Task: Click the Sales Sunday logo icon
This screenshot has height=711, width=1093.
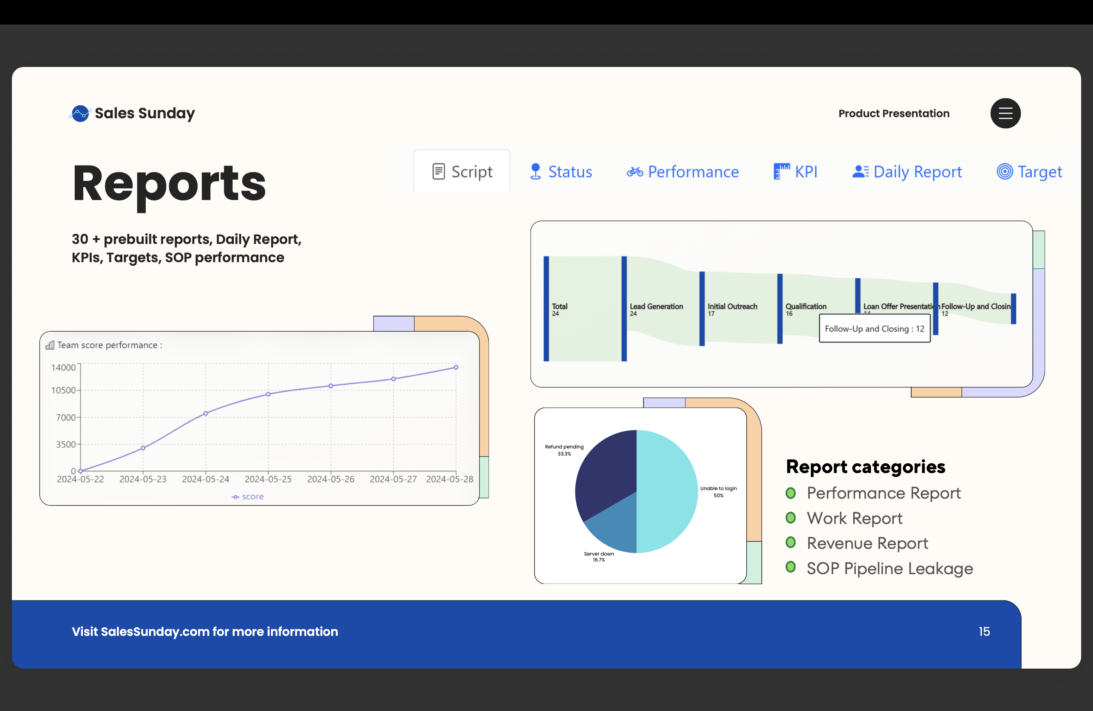Action: [80, 113]
